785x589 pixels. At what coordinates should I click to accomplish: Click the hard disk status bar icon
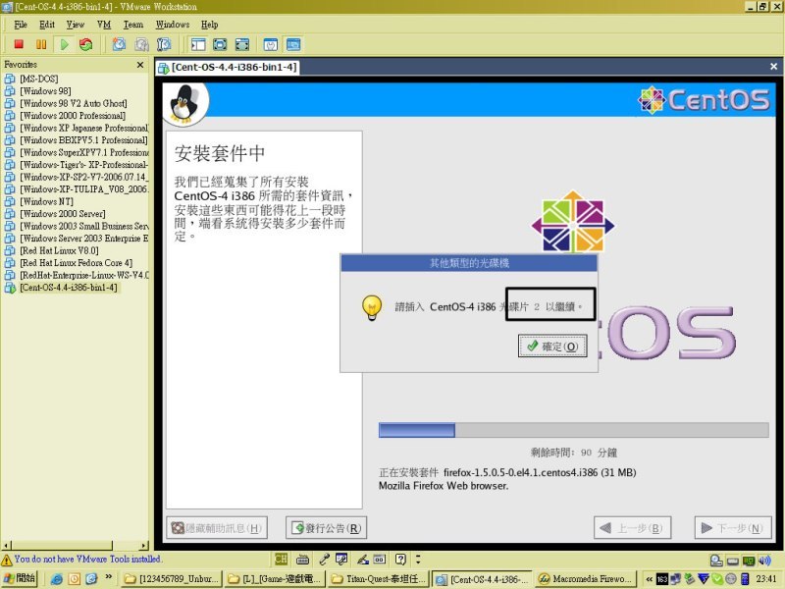(716, 561)
